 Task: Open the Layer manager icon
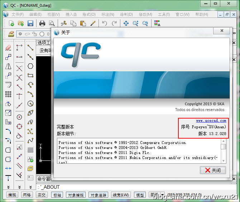[x=11, y=34]
